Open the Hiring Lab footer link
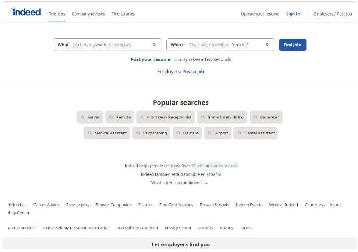This screenshot has width=358, height=252. coord(17,205)
